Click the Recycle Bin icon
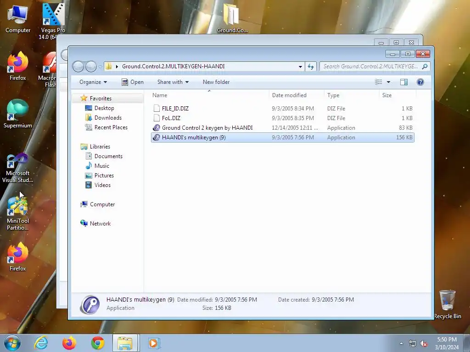Viewport: 470px width, 352px height. [448, 304]
